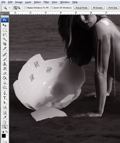This screenshot has height=143, width=120.
Task: Select the Type tool
Action: 5,98
